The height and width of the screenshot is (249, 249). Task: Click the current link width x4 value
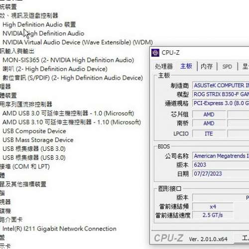coord(213,207)
